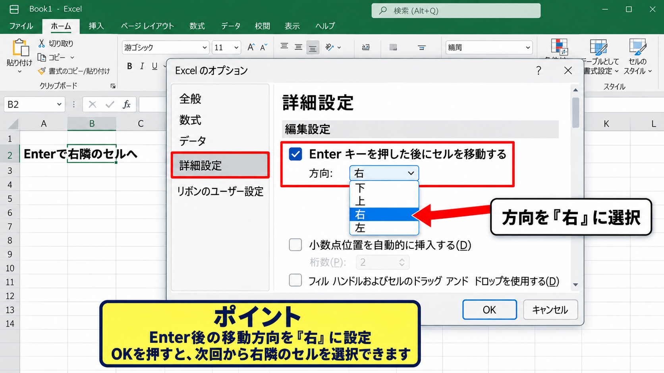Toggle Italic formatting
664x373 pixels.
coord(142,66)
